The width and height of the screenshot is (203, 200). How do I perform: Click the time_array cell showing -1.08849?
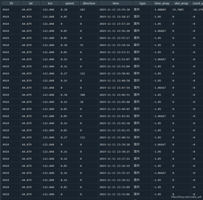click(x=160, y=9)
